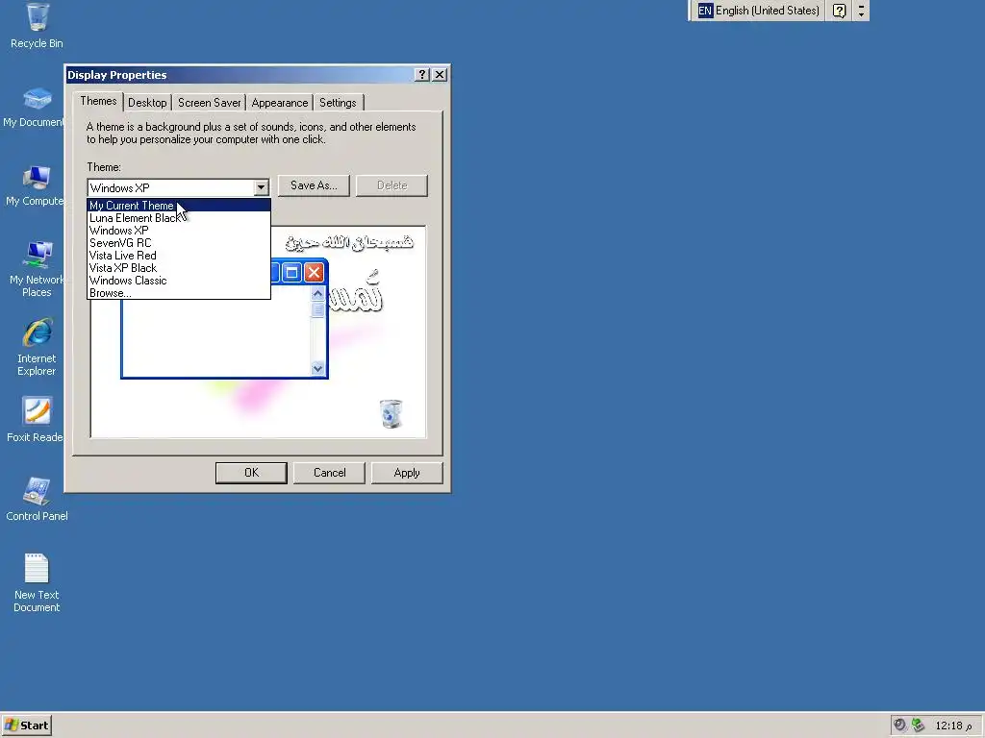This screenshot has width=985, height=738.
Task: Select the Control Panel desktop icon
Action: click(x=37, y=499)
